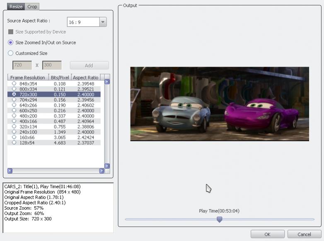Sort by the Bits/Pixel column header
Viewport: 324px width, 241px height.
(x=60, y=78)
